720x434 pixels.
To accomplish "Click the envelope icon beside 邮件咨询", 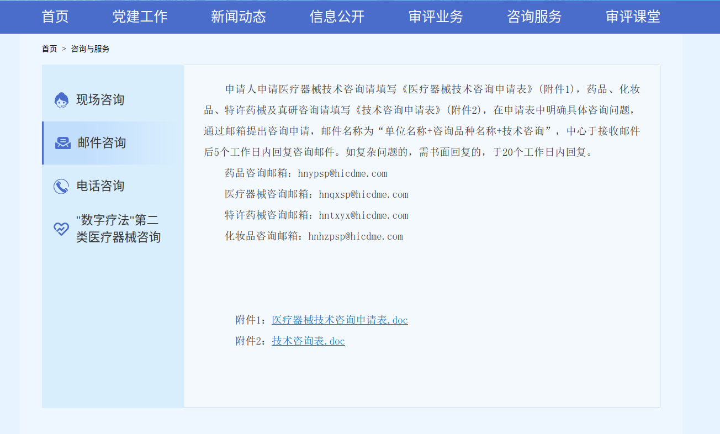I will point(63,143).
